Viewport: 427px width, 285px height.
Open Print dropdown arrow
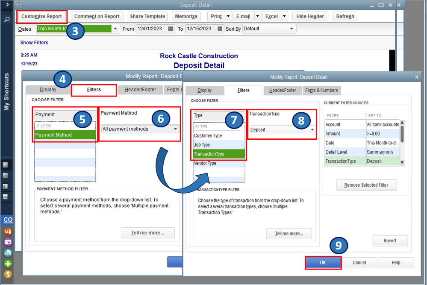point(228,16)
